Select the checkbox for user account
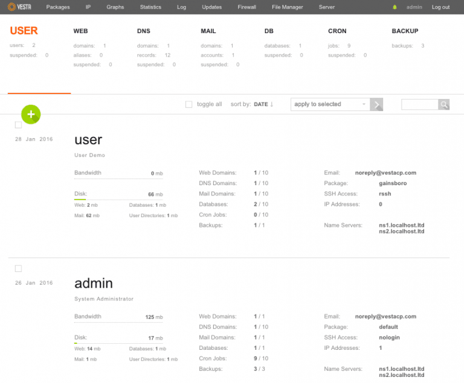 pos(18,125)
